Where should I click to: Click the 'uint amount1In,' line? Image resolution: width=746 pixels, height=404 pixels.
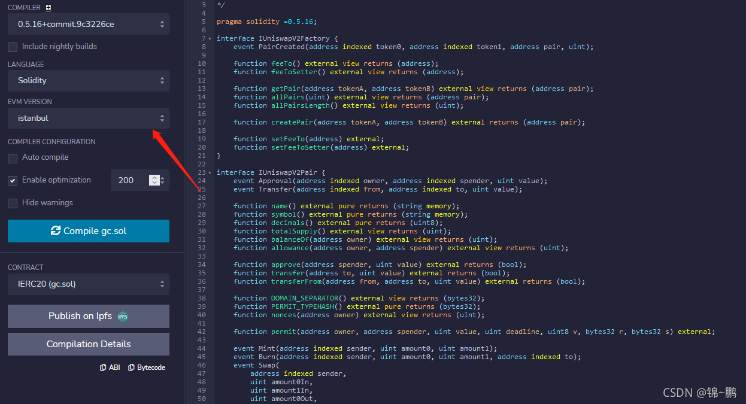pos(281,390)
